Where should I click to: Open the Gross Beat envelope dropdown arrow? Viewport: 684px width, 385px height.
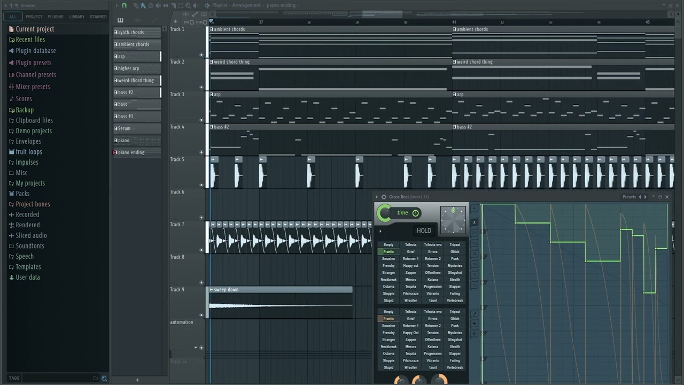(475, 208)
